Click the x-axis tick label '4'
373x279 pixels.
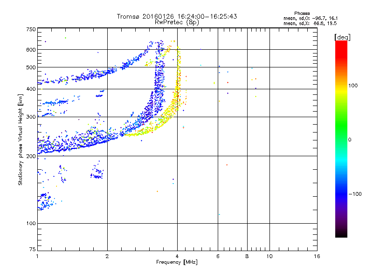177,256
